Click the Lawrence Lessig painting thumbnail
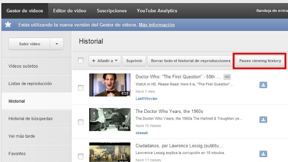Image resolution: width=288 pixels, height=162 pixels. pyautogui.click(x=110, y=152)
